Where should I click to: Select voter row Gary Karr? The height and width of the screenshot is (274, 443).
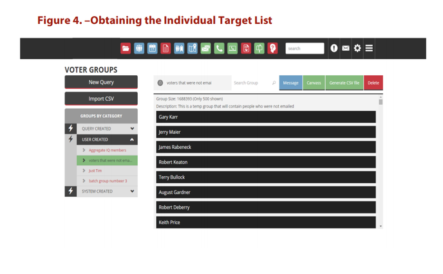pos(266,117)
